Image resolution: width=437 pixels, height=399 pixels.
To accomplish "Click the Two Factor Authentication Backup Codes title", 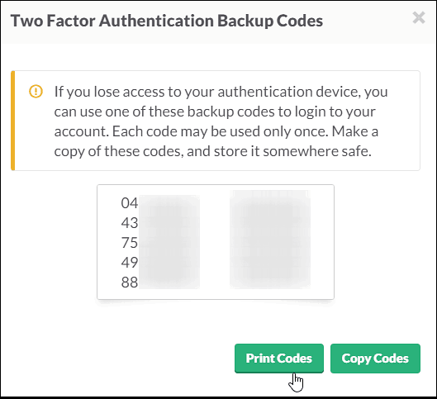I will [x=167, y=21].
